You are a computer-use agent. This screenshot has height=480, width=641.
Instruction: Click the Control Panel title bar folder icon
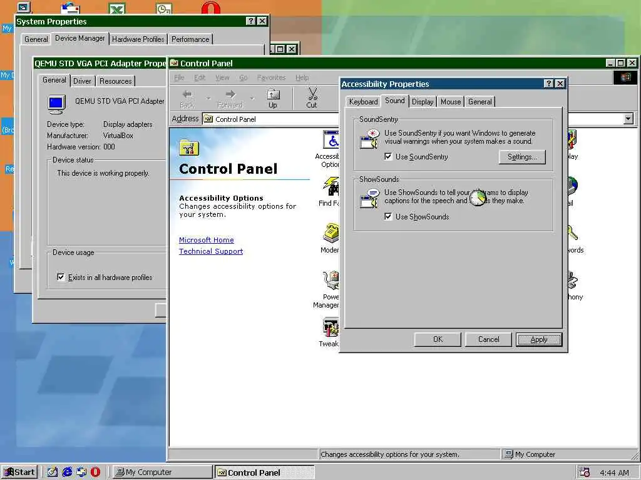point(174,63)
